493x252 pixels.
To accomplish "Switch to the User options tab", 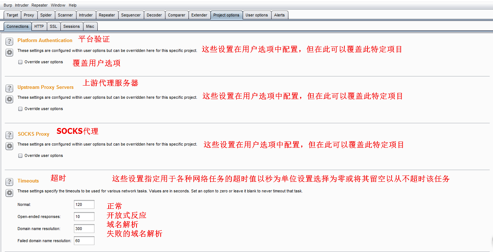I will coord(257,15).
